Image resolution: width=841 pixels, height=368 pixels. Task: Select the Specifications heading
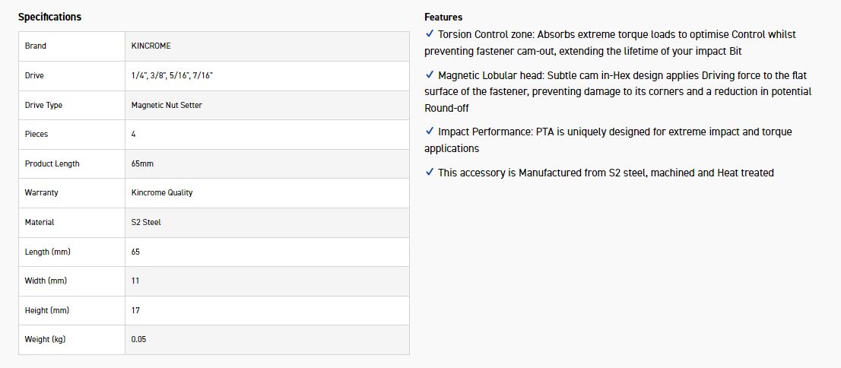pos(49,17)
